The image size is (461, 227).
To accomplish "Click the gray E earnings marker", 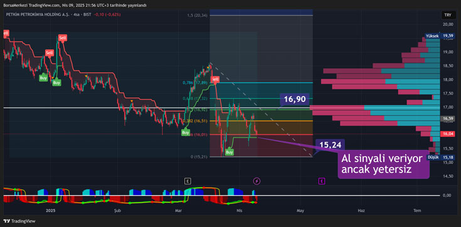I will point(188,181).
